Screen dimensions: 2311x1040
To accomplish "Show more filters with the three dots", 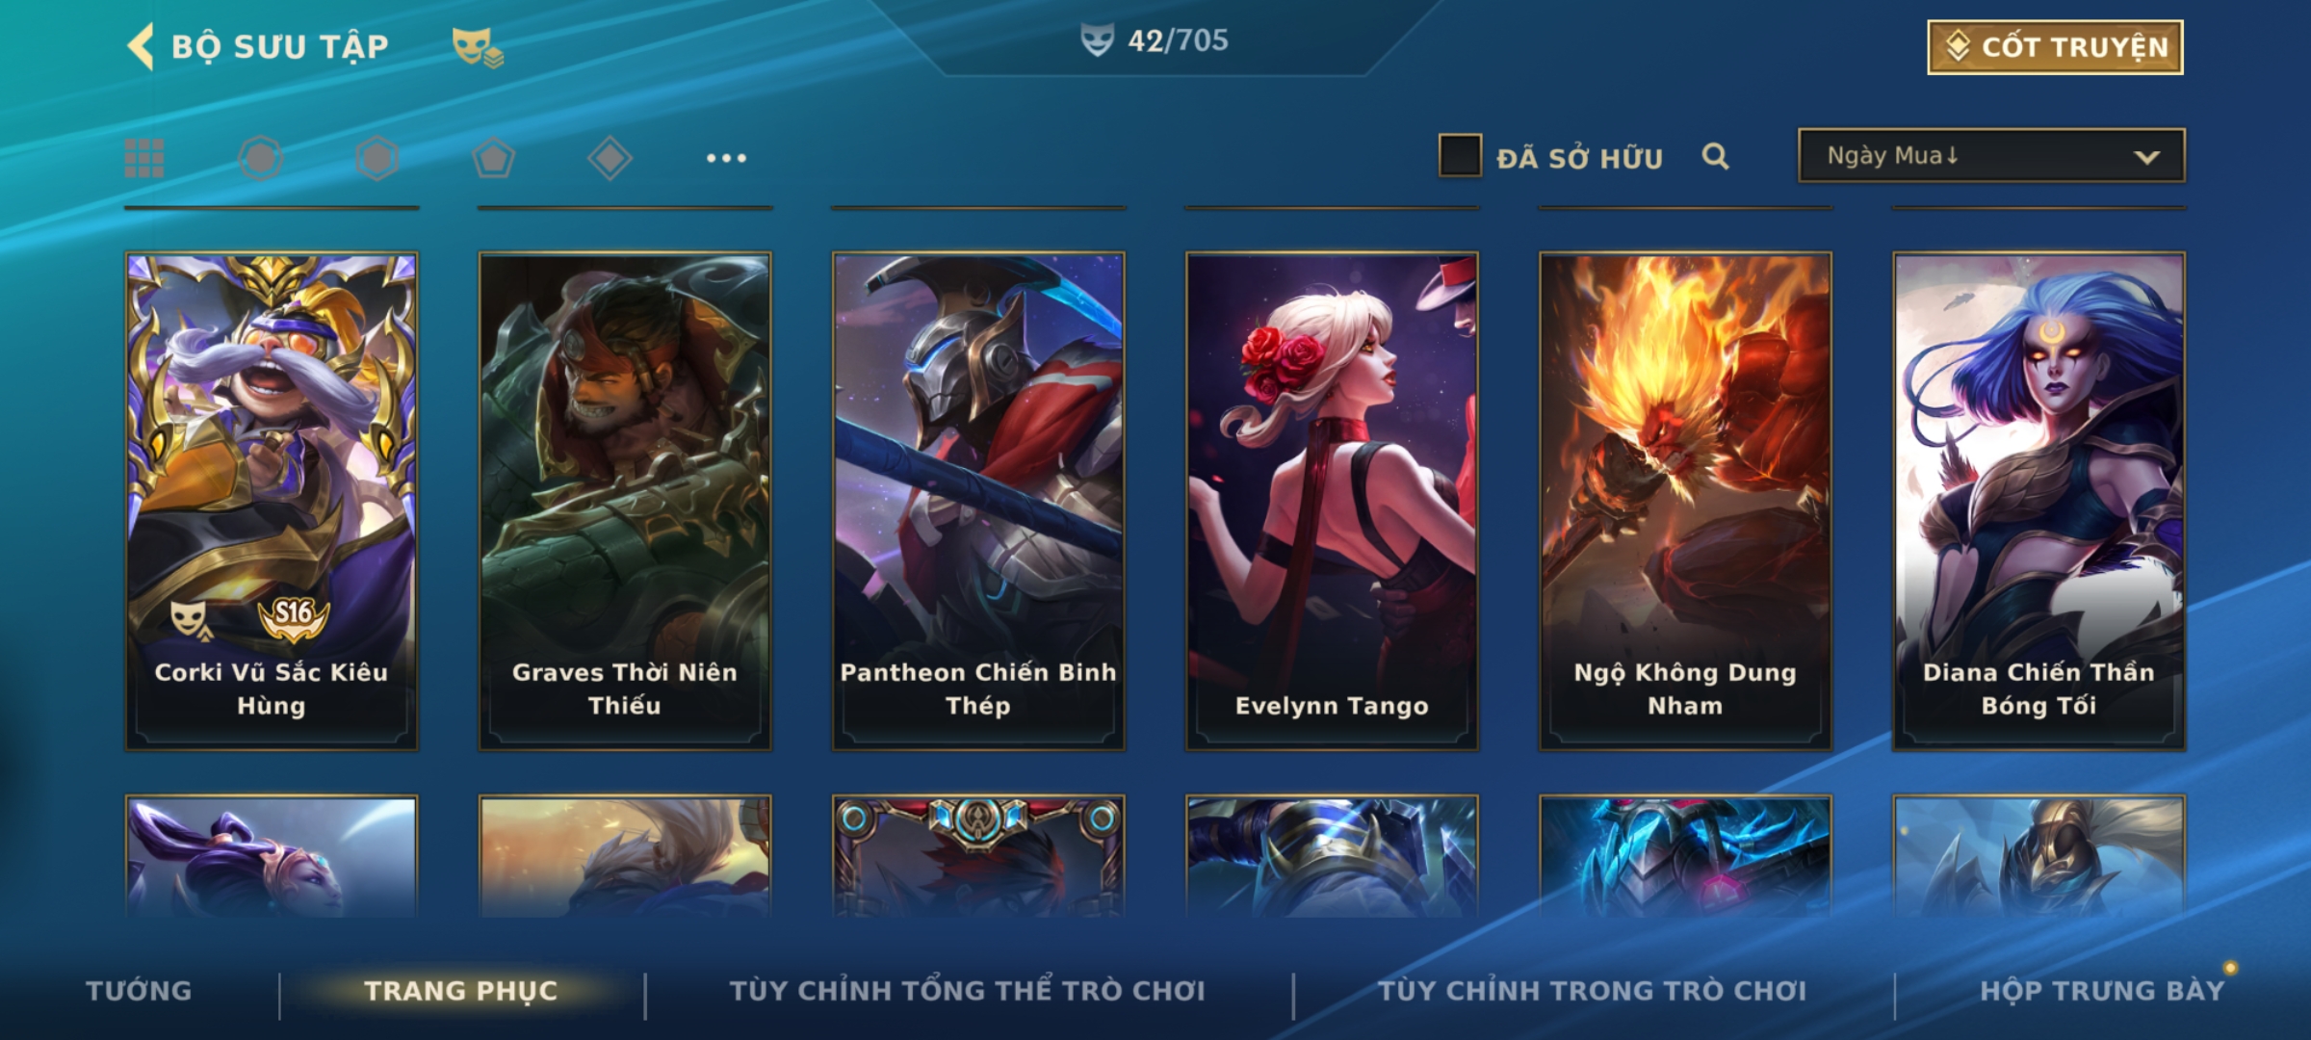I will [x=726, y=158].
